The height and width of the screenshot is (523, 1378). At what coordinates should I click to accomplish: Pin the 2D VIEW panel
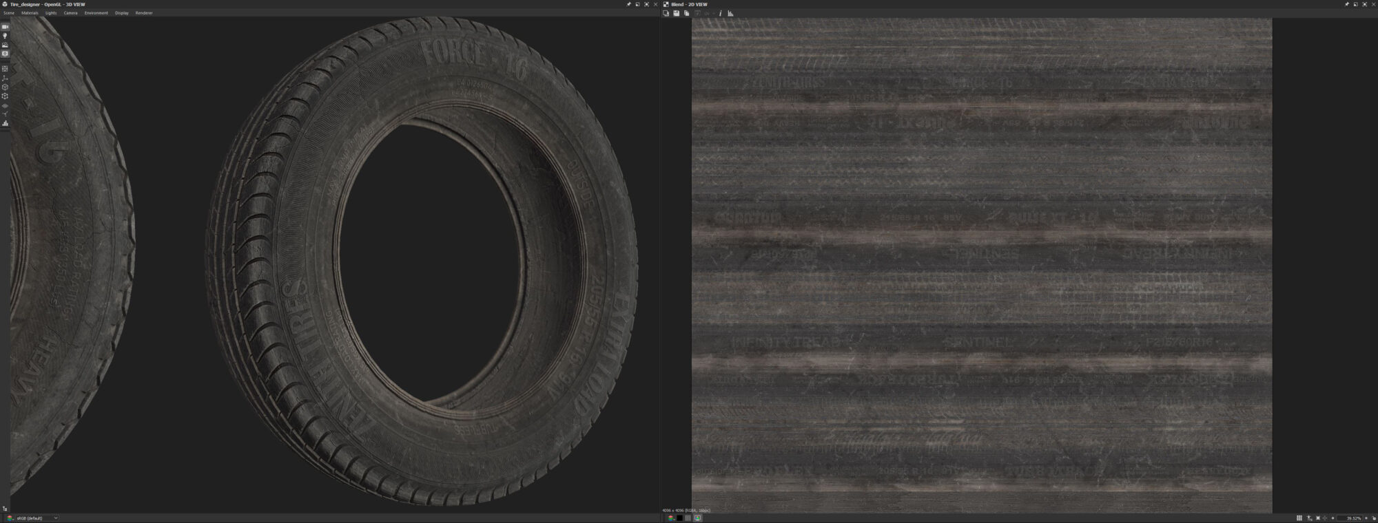point(1347,4)
